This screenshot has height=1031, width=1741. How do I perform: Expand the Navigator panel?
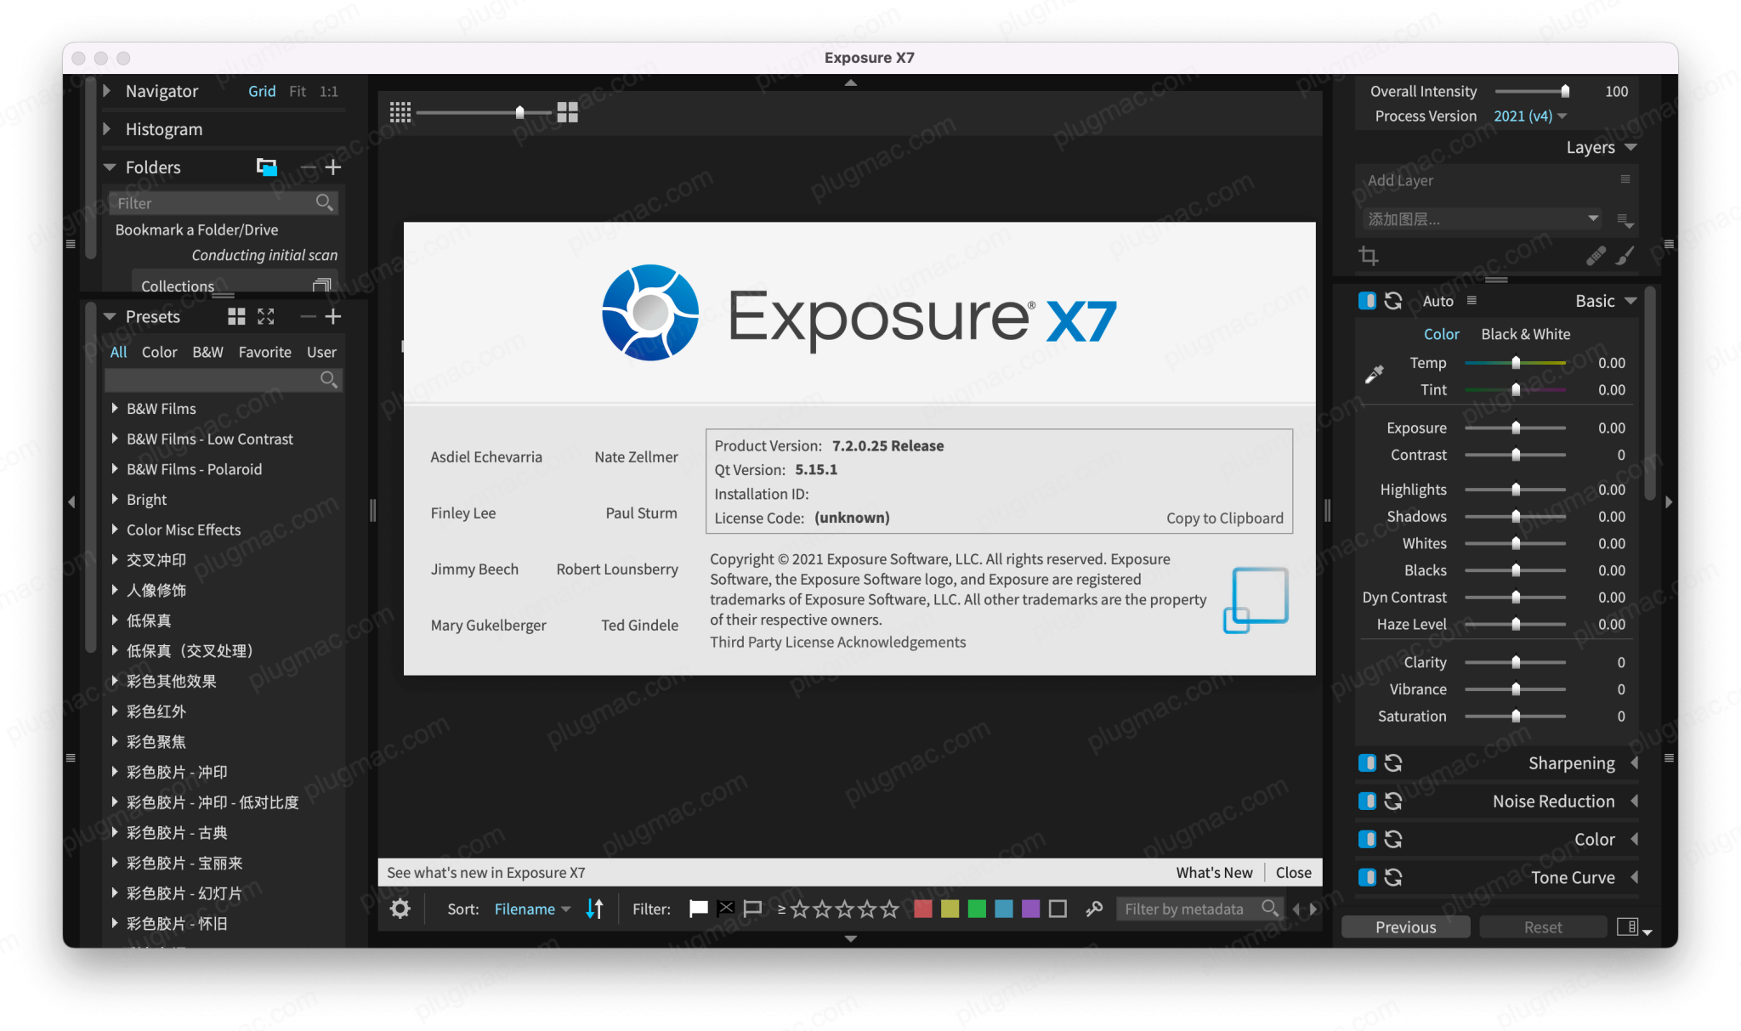(107, 91)
